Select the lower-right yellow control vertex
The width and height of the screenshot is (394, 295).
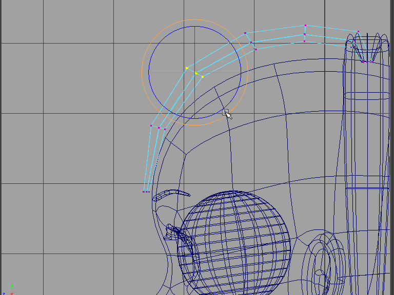coord(203,77)
